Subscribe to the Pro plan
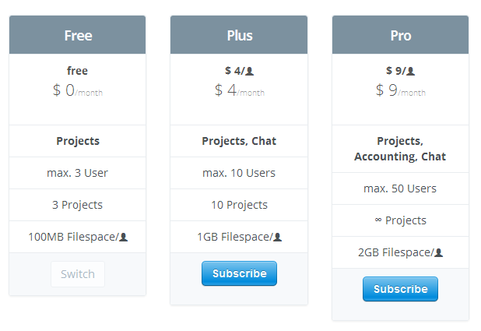The width and height of the screenshot is (481, 331). 400,289
